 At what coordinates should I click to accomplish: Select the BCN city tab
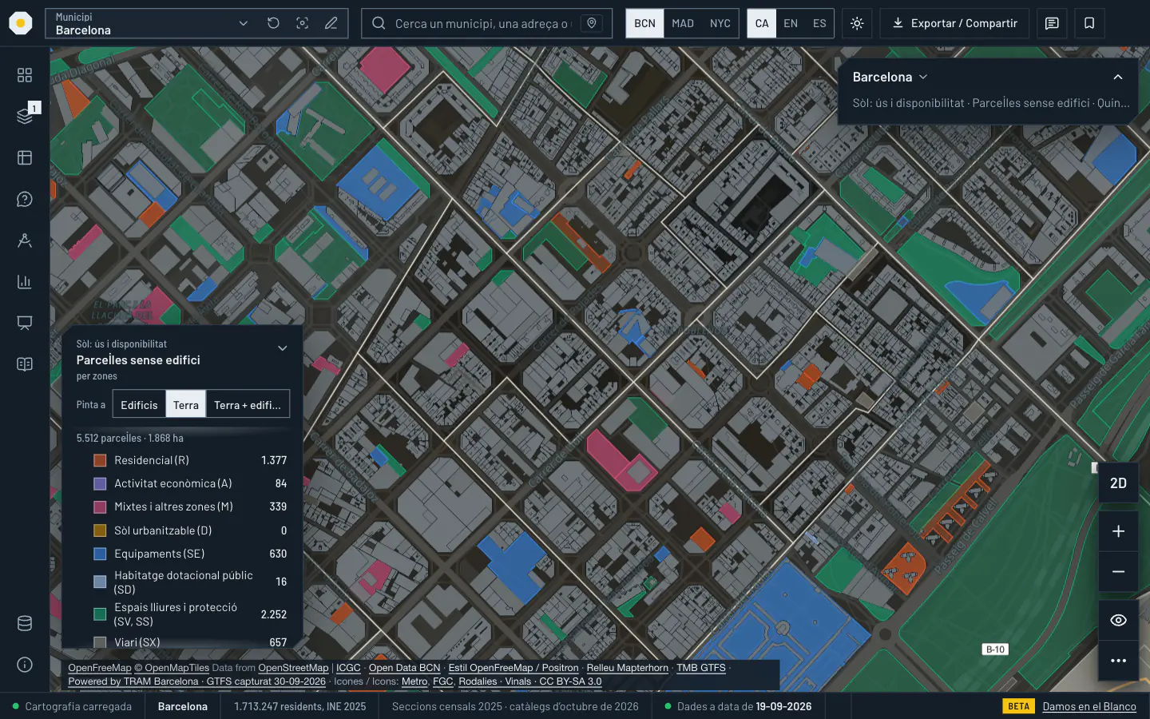click(644, 23)
